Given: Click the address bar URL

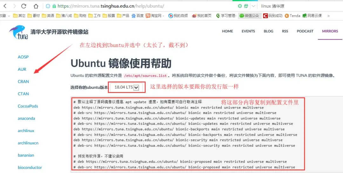Looking at the screenshot, I should (111, 6).
